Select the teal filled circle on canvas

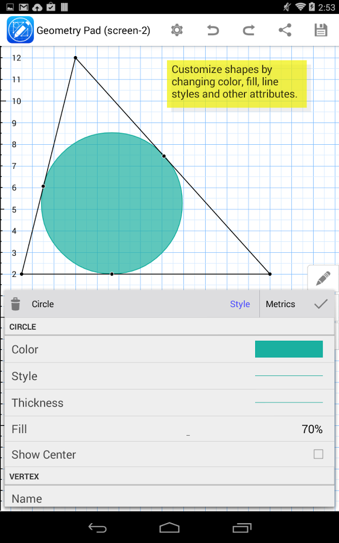coord(112,203)
